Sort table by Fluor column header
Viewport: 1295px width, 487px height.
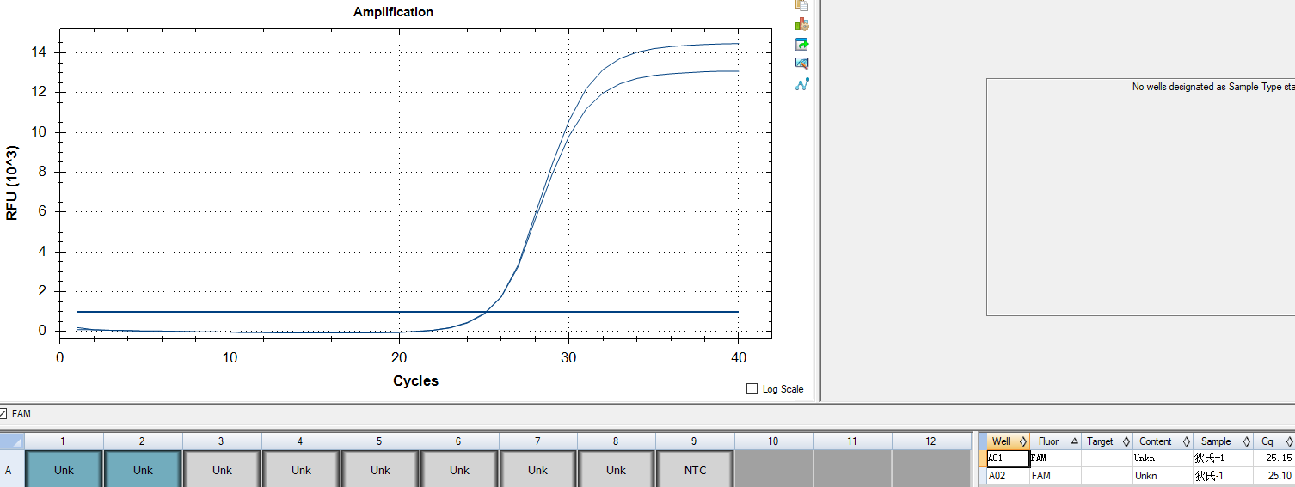tap(1055, 441)
